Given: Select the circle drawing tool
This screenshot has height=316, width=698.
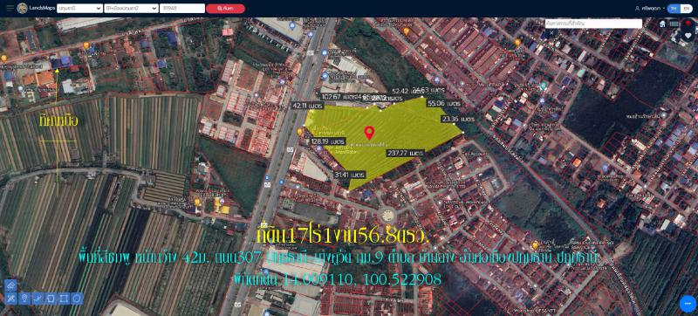Looking at the screenshot, I should click(x=77, y=299).
